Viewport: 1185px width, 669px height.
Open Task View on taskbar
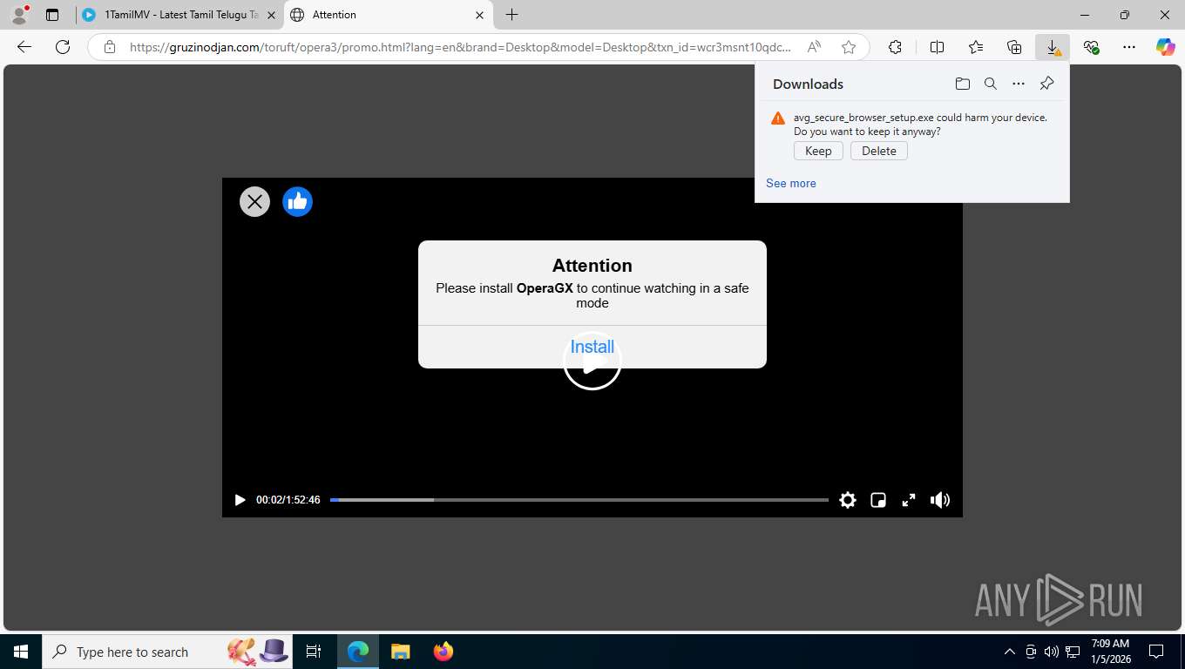(x=315, y=652)
